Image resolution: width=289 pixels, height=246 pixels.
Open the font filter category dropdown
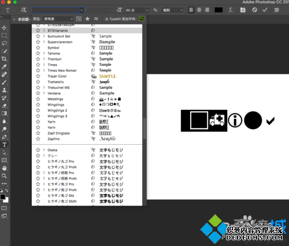click(58, 19)
